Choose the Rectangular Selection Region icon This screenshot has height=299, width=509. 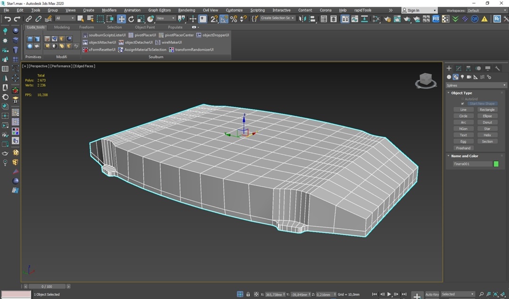pyautogui.click(x=100, y=19)
